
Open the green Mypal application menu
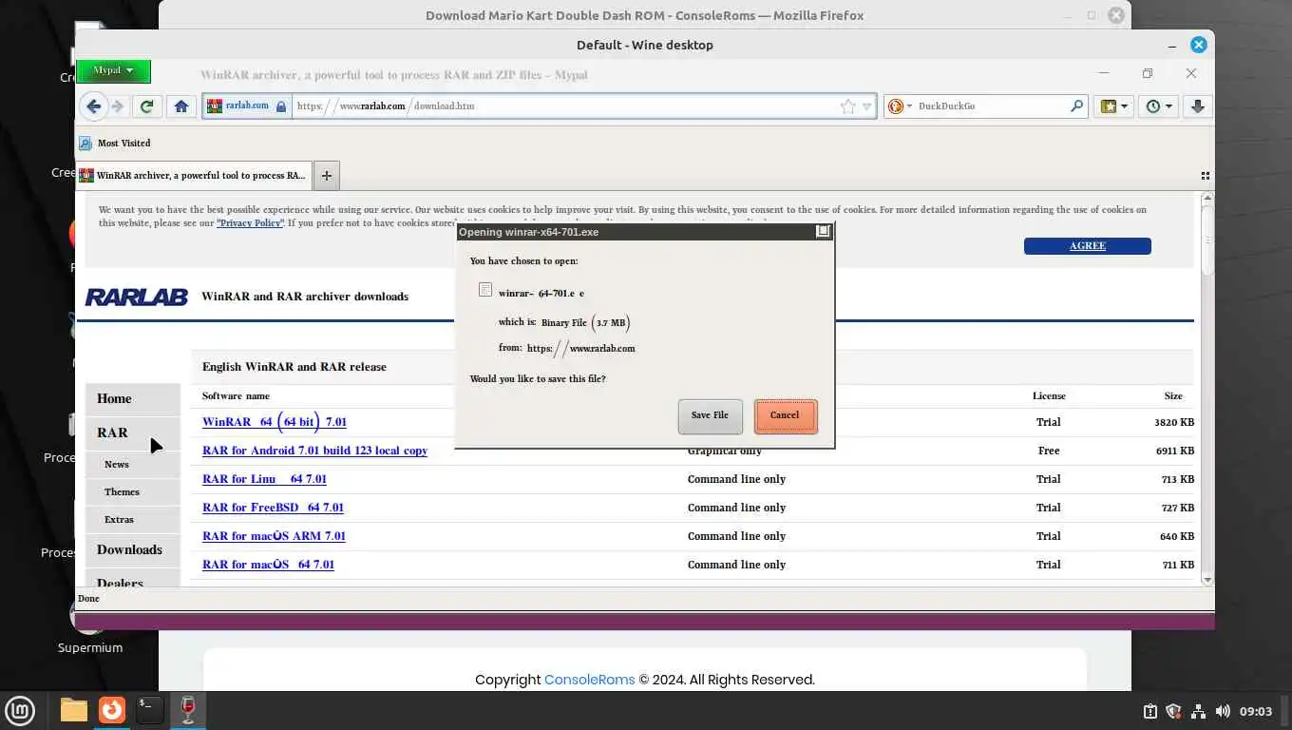click(x=112, y=70)
